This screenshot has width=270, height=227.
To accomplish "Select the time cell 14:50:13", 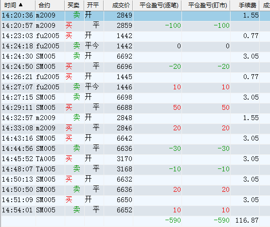I will [17, 179].
